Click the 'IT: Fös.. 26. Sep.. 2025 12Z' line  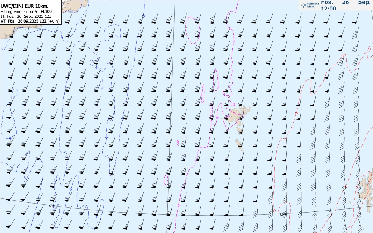click(26, 16)
